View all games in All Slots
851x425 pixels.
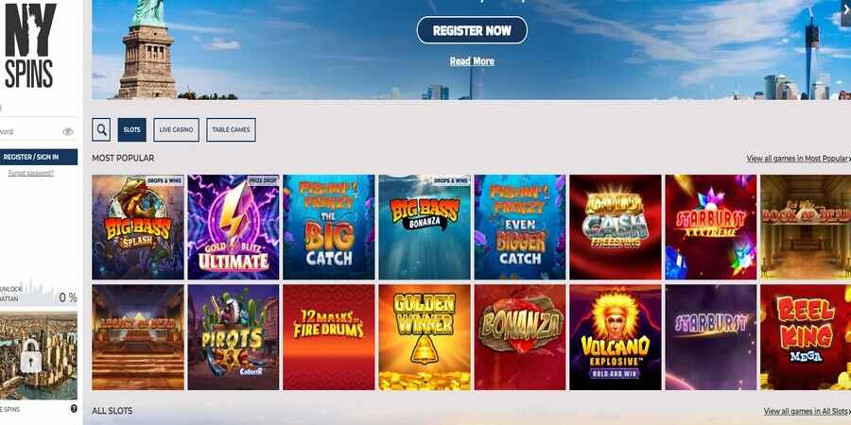(x=808, y=411)
